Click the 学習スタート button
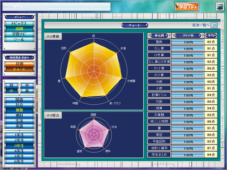 187,7
